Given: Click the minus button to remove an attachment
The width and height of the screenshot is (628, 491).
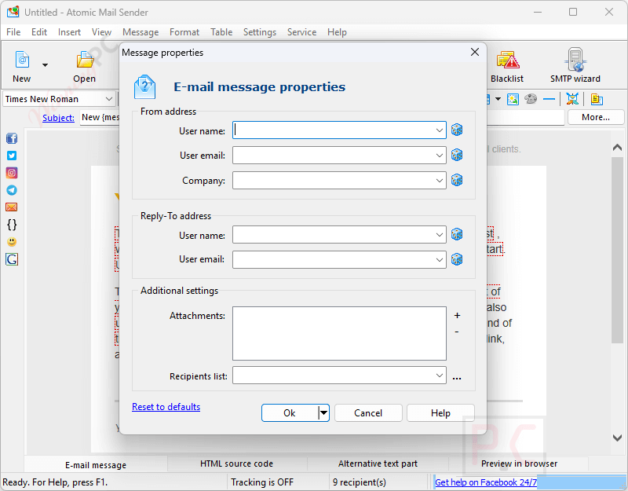Looking at the screenshot, I should pos(457,332).
